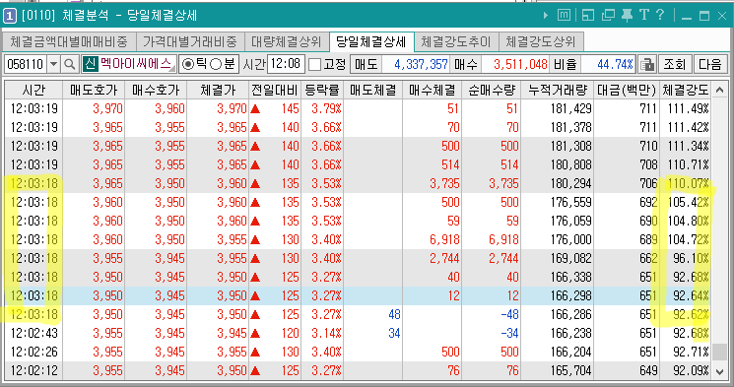The image size is (734, 387).
Task: Click the padlock icon beside 조회
Action: [648, 64]
